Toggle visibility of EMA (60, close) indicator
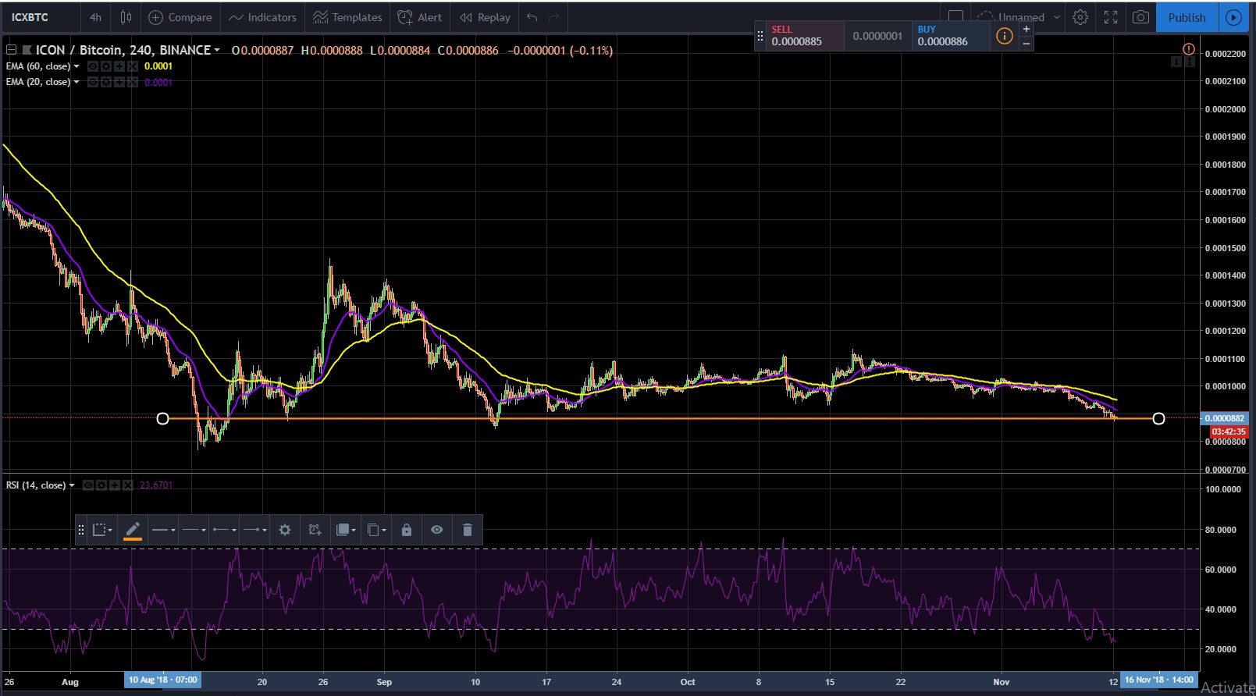 (x=92, y=66)
